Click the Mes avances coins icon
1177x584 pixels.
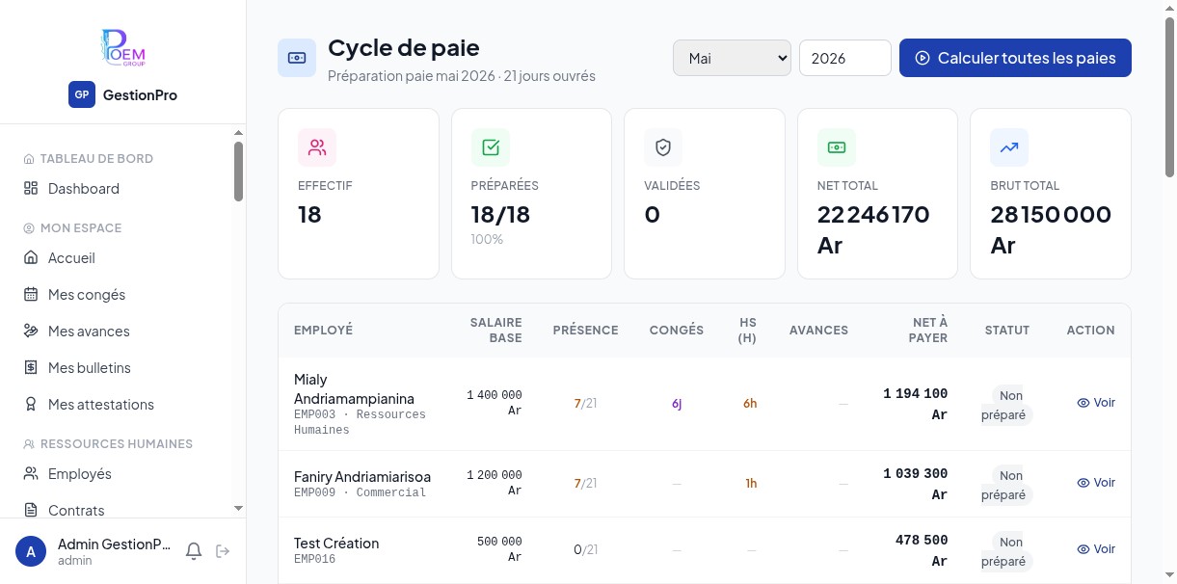click(31, 331)
